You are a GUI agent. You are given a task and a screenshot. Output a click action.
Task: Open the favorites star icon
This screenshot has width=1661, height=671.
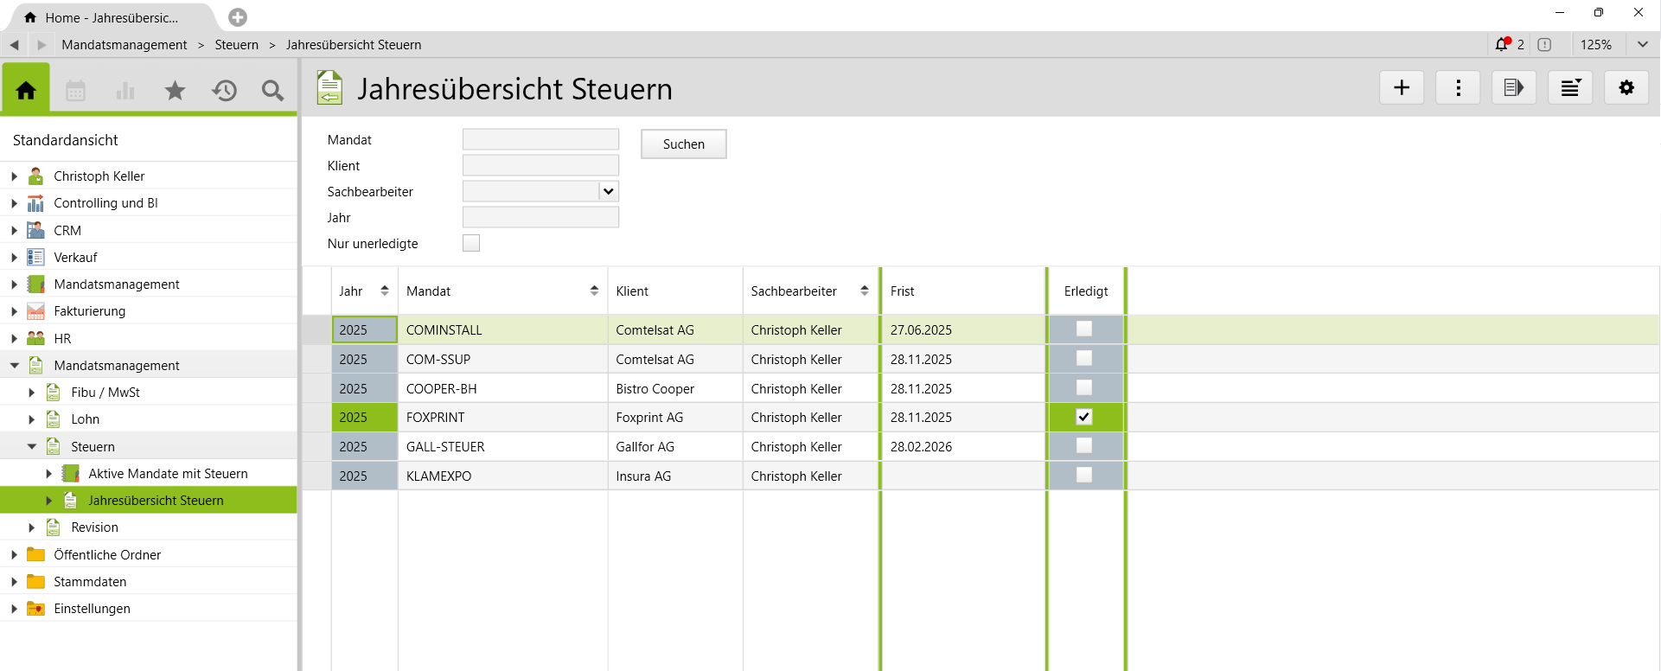tap(175, 90)
